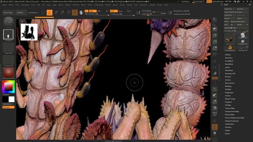Toggle the Mrgb channel button

click(93, 11)
